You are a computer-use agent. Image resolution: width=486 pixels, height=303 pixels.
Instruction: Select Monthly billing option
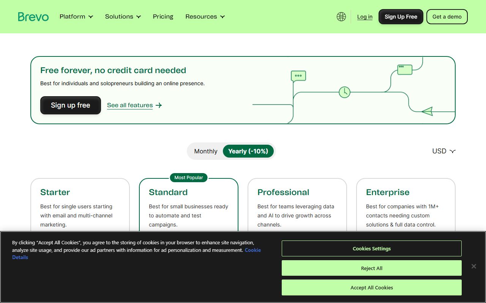[206, 151]
